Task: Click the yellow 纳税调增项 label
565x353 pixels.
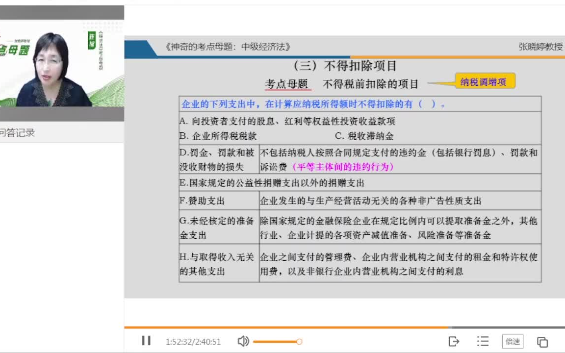Action: 485,81
